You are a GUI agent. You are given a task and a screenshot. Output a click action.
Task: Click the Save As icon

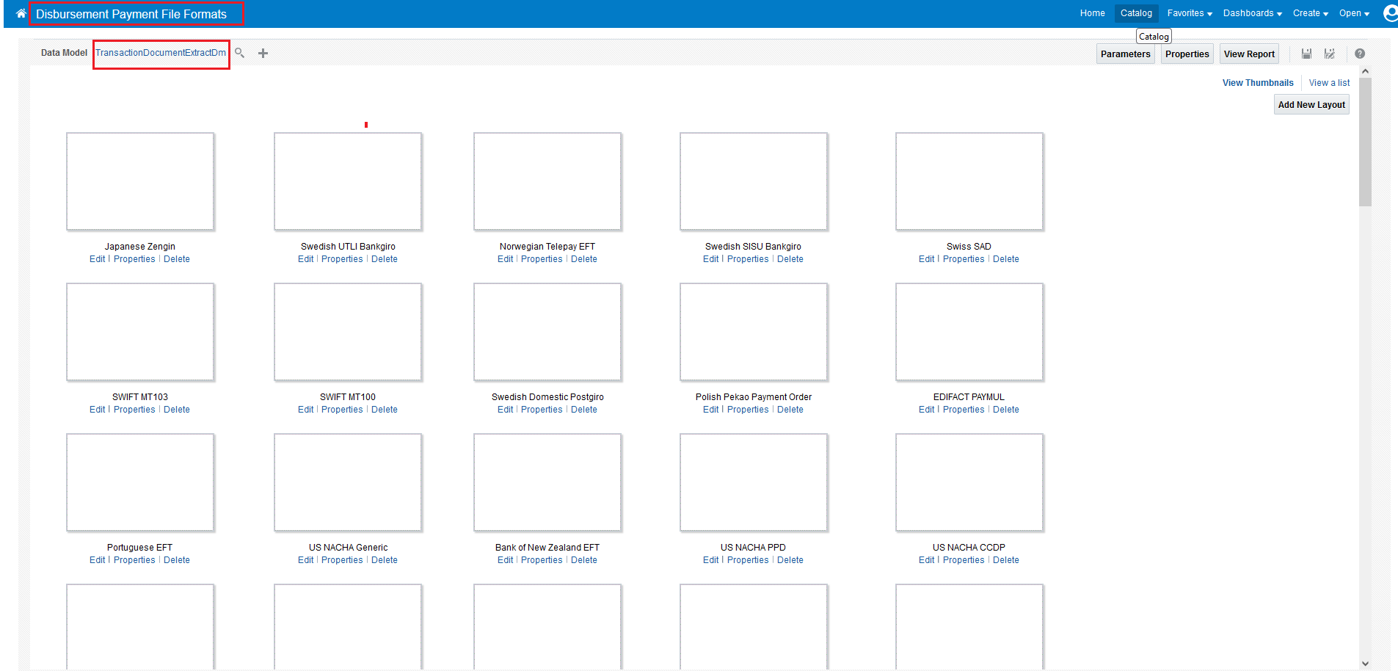coord(1329,54)
